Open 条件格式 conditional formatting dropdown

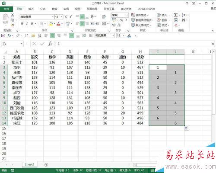140,15
